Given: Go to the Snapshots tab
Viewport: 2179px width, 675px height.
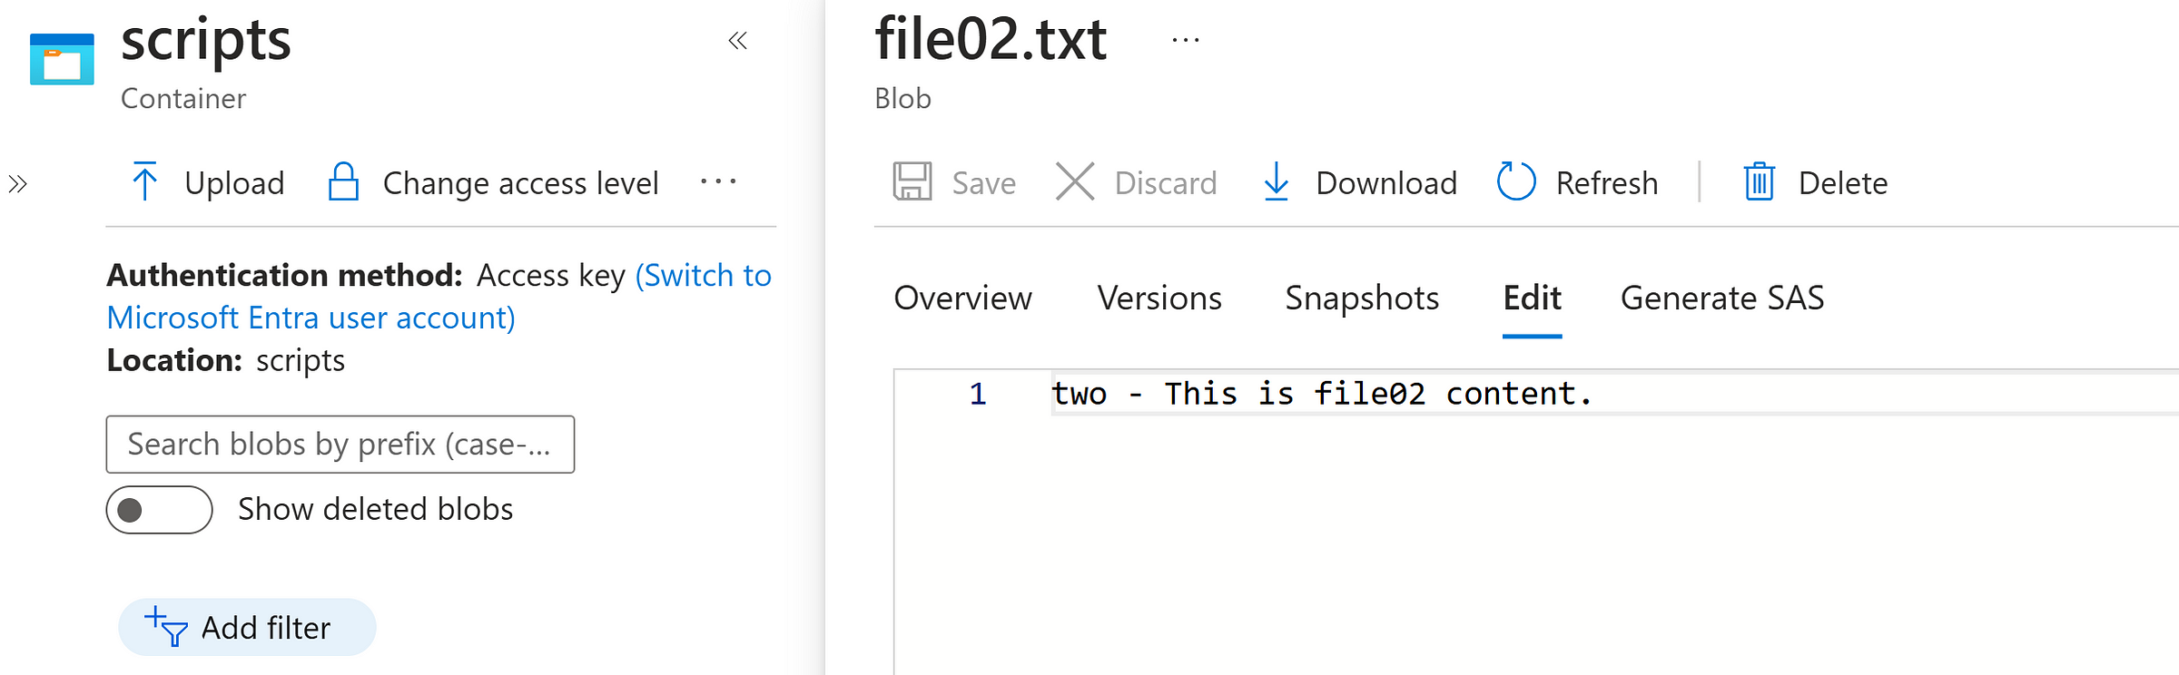Looking at the screenshot, I should pos(1362,298).
